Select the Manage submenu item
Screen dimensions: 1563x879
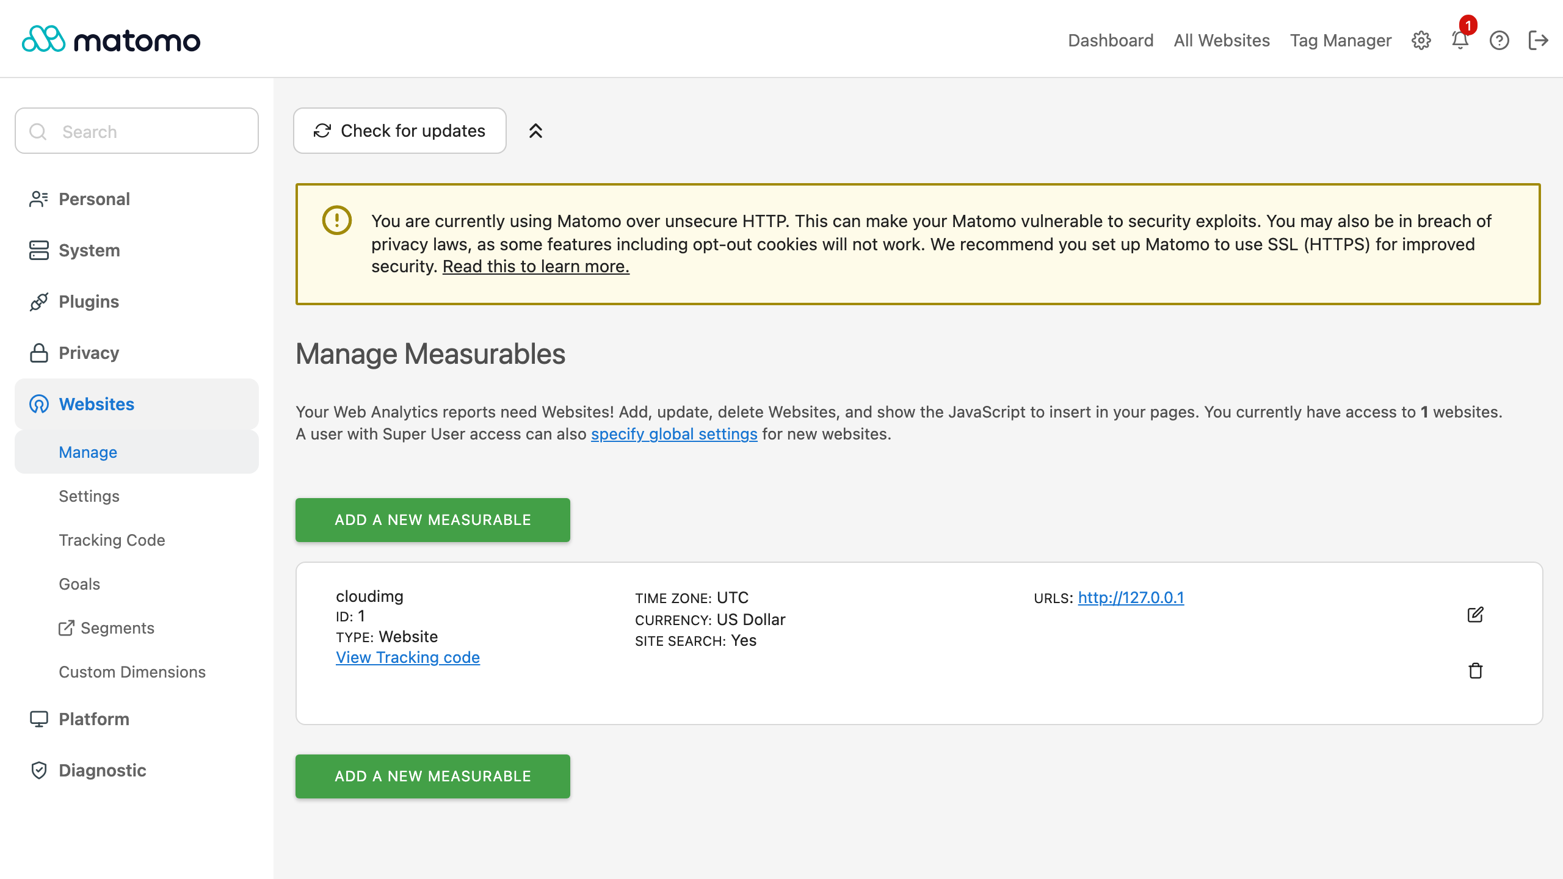(x=137, y=452)
